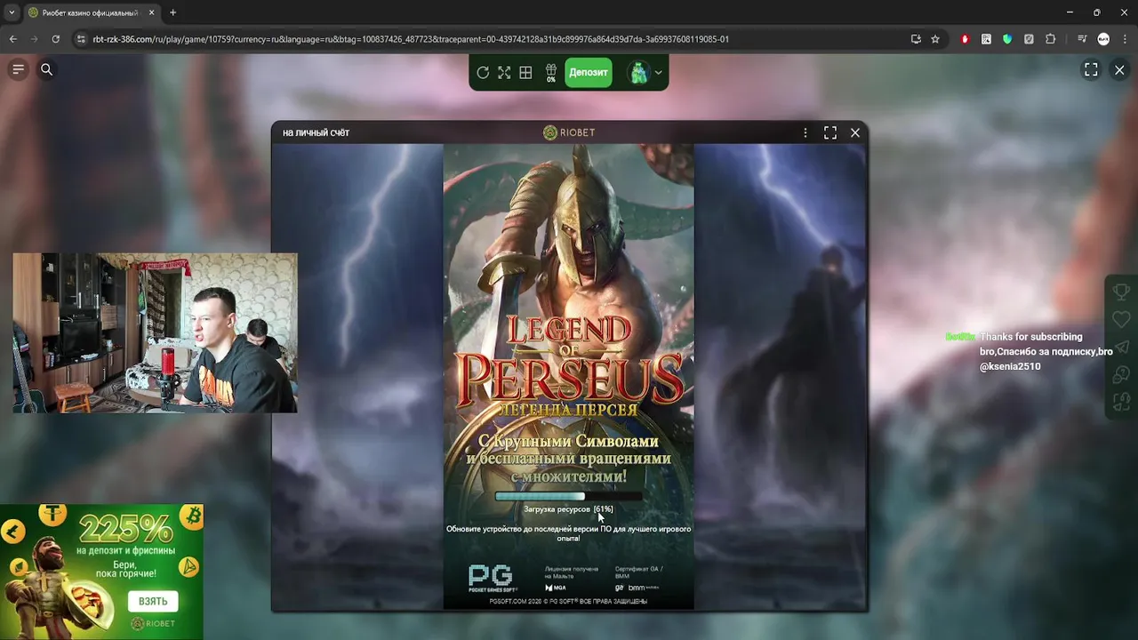Reload the page with the browser refresh button
The image size is (1138, 640).
[55, 39]
